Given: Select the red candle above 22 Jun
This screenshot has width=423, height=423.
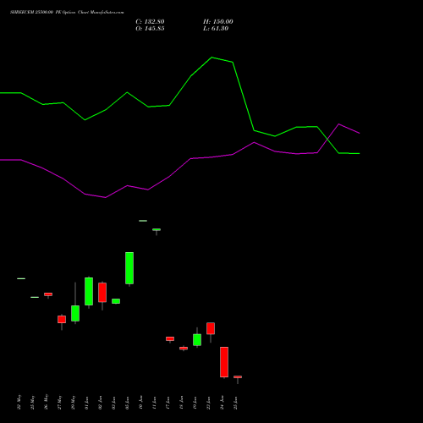Looking at the screenshot, I should point(211,328).
